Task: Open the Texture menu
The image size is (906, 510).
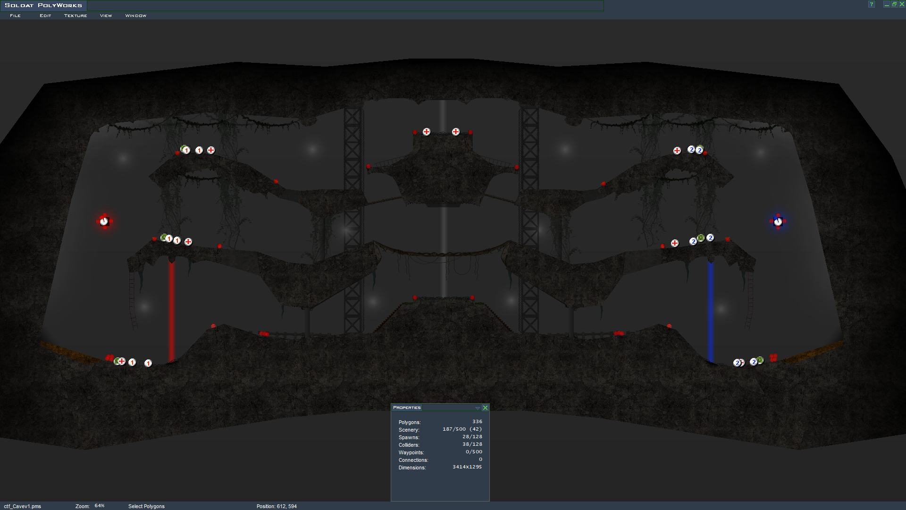Action: tap(75, 16)
